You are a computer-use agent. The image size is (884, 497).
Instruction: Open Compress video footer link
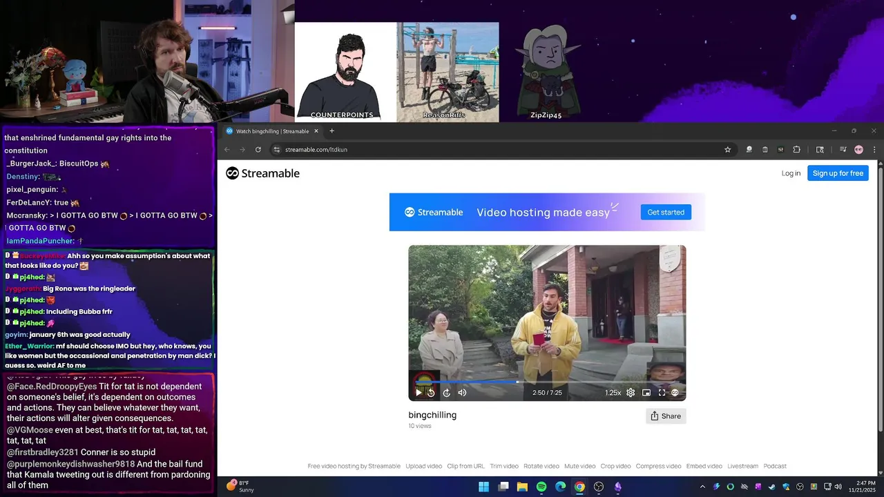click(x=658, y=466)
